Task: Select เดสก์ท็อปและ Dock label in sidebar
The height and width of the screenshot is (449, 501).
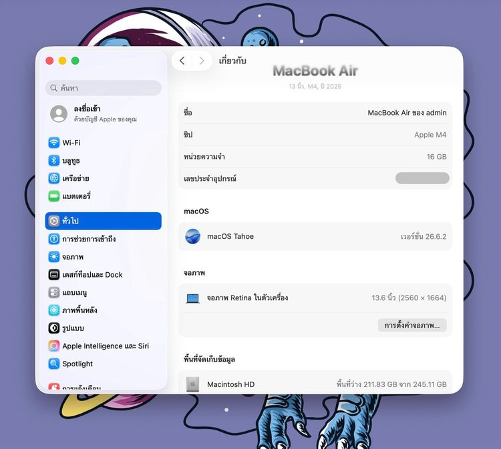Action: [92, 274]
